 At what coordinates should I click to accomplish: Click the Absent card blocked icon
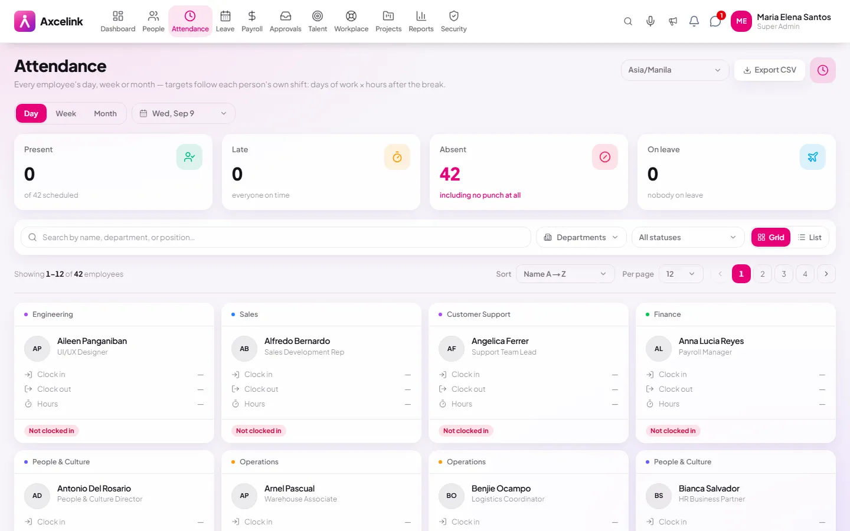pos(605,157)
